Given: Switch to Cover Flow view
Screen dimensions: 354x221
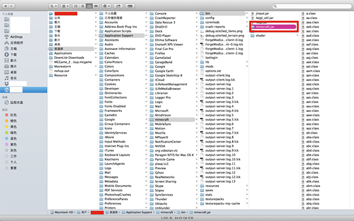Looking at the screenshot, I should coord(96,6).
